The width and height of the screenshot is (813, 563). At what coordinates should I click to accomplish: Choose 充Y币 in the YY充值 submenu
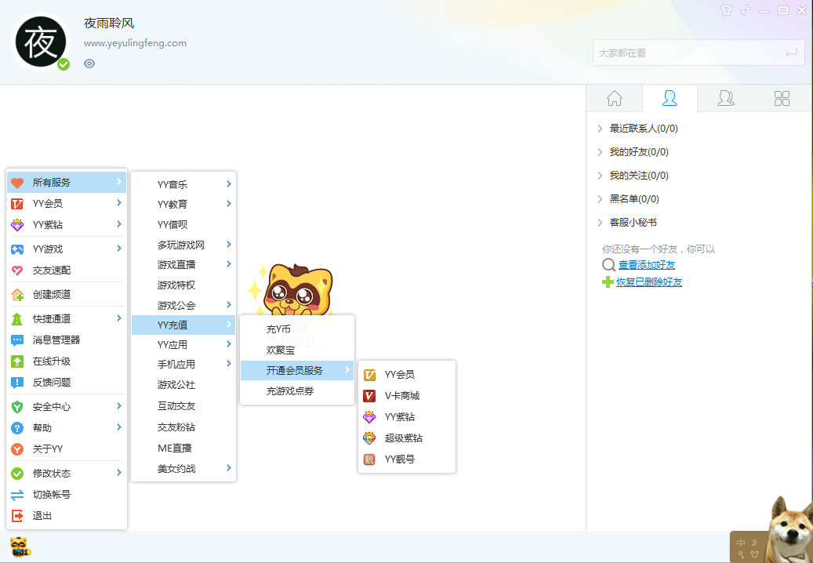coord(297,329)
